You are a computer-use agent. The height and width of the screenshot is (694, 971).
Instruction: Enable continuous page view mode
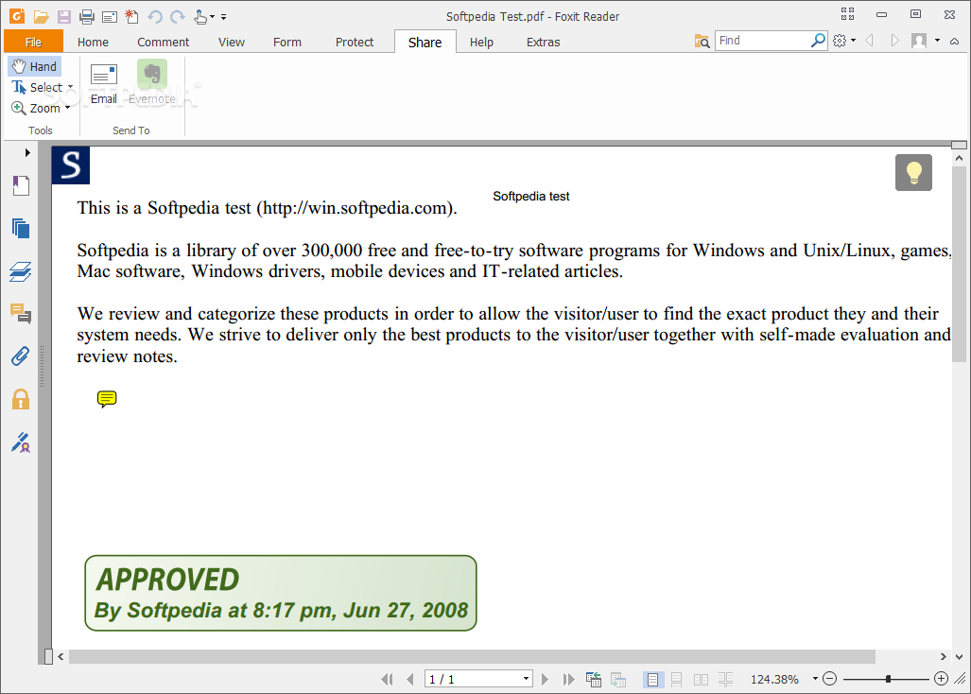click(677, 679)
